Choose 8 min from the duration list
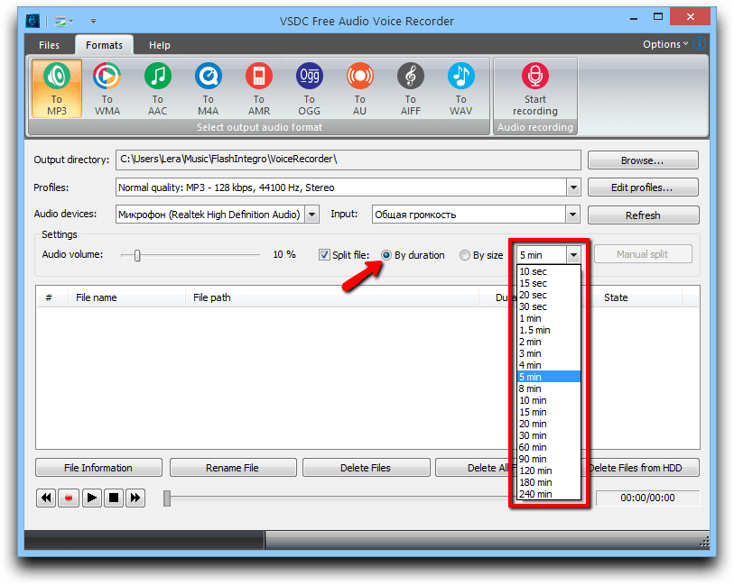This screenshot has height=585, width=734. [549, 388]
